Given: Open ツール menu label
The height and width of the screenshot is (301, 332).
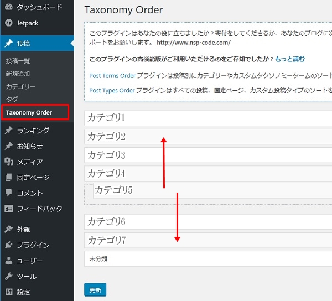Looking at the screenshot, I should (x=27, y=277).
